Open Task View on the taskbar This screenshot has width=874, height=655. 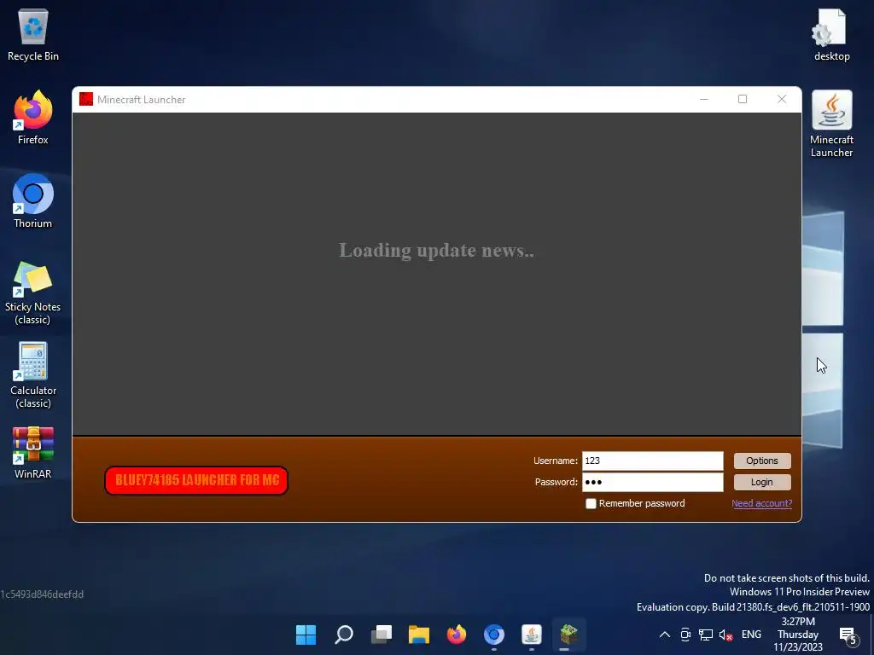[x=382, y=635]
